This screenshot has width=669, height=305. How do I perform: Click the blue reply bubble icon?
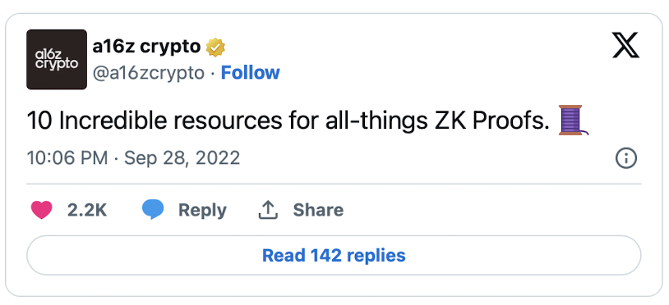(x=153, y=210)
